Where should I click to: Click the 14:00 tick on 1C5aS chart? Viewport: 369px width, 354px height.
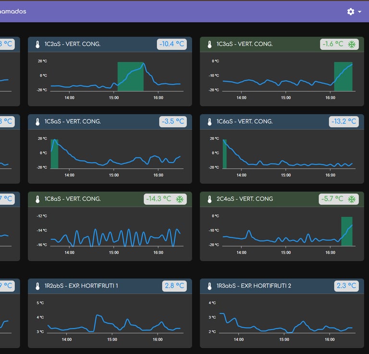(69, 175)
